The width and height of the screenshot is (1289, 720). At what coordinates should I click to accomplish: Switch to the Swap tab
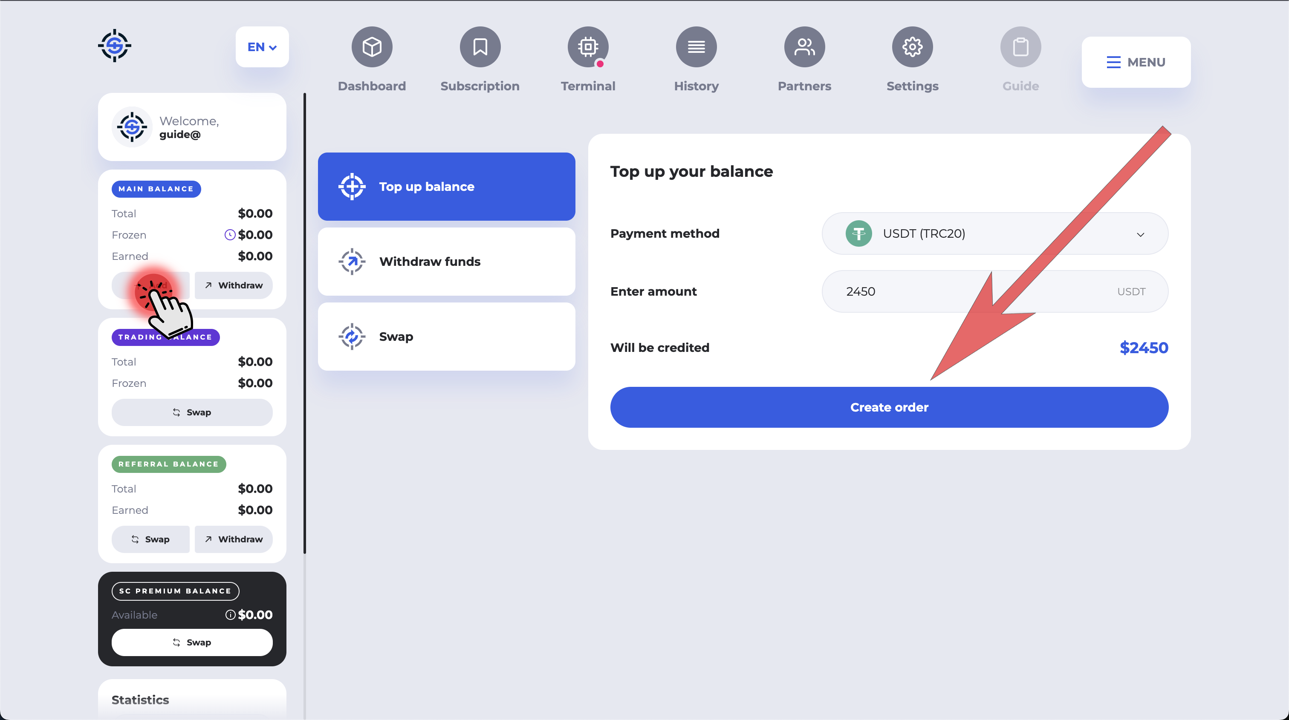coord(446,337)
